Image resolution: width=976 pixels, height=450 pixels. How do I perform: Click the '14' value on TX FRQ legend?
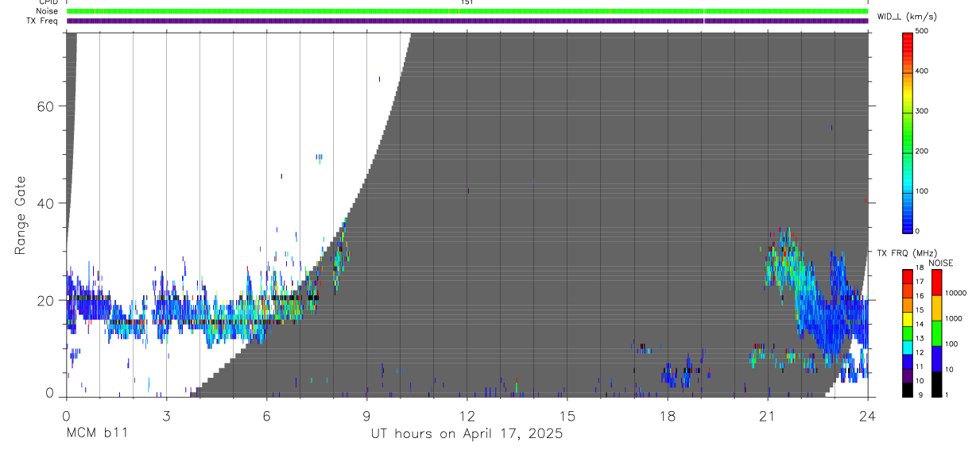(920, 325)
